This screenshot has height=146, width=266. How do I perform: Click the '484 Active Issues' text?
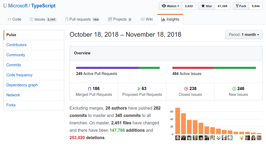(187, 74)
